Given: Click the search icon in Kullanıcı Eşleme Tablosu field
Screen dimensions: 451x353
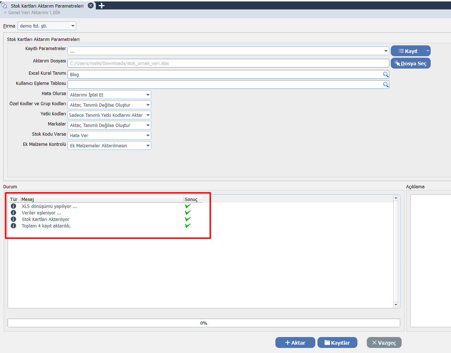Looking at the screenshot, I should point(385,85).
